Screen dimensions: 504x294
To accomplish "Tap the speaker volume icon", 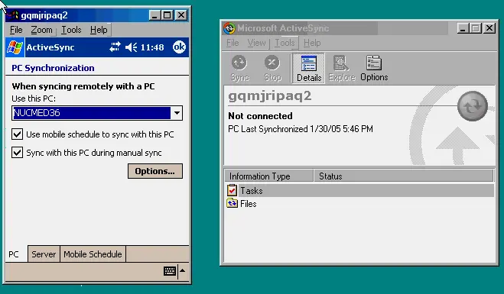I will tap(131, 47).
